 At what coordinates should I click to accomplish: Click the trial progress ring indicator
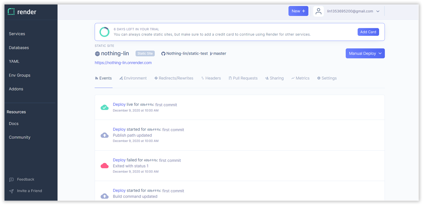pyautogui.click(x=105, y=32)
